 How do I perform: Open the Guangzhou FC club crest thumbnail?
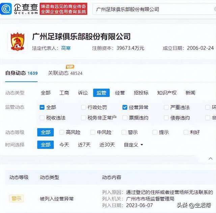(18, 42)
